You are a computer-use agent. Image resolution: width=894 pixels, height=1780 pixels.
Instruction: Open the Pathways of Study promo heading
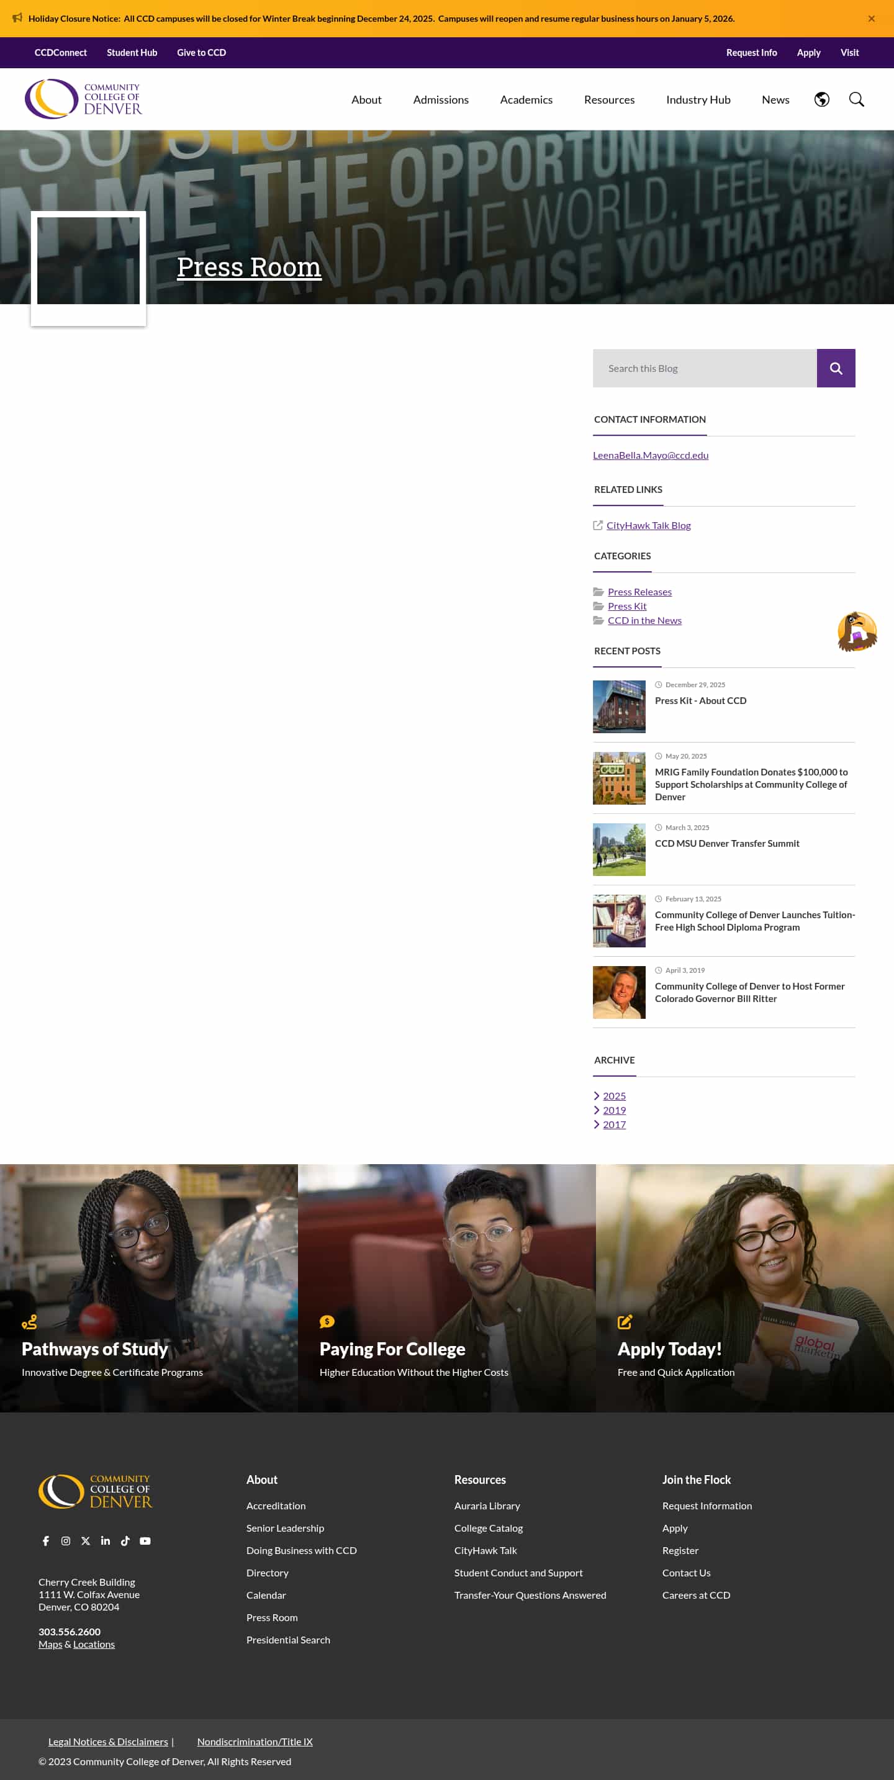tap(94, 1349)
